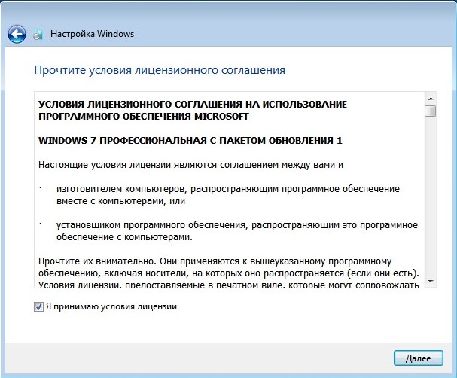Click the "Далее" button
The image size is (457, 378).
tap(419, 358)
